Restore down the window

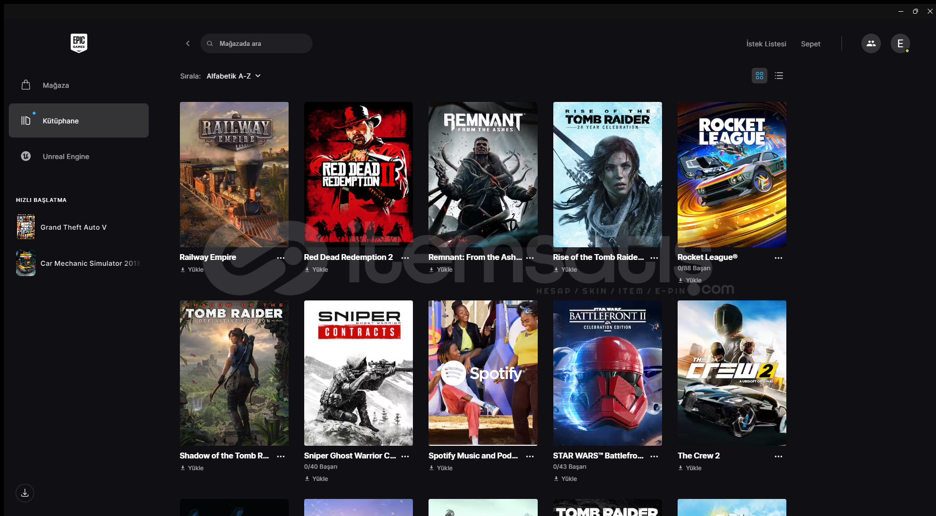915,11
